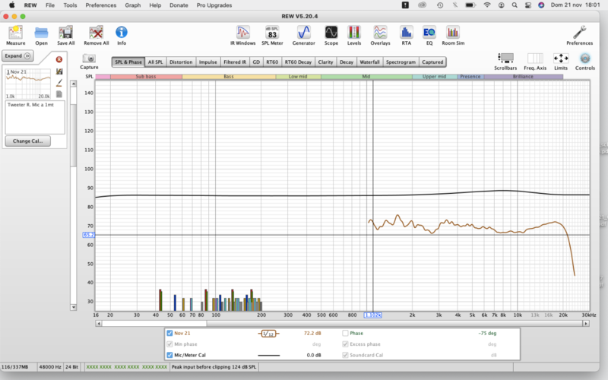608x380 pixels.
Task: Open the IR Windows tool
Action: tap(242, 33)
